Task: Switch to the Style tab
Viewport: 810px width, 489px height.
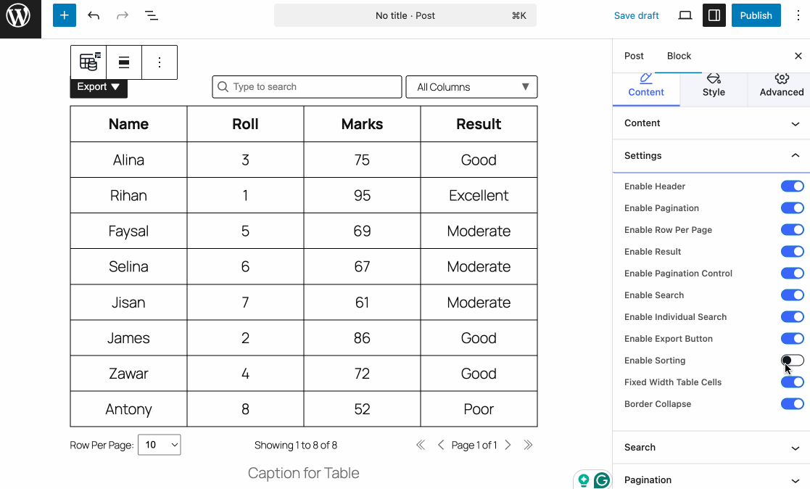Action: pos(713,91)
